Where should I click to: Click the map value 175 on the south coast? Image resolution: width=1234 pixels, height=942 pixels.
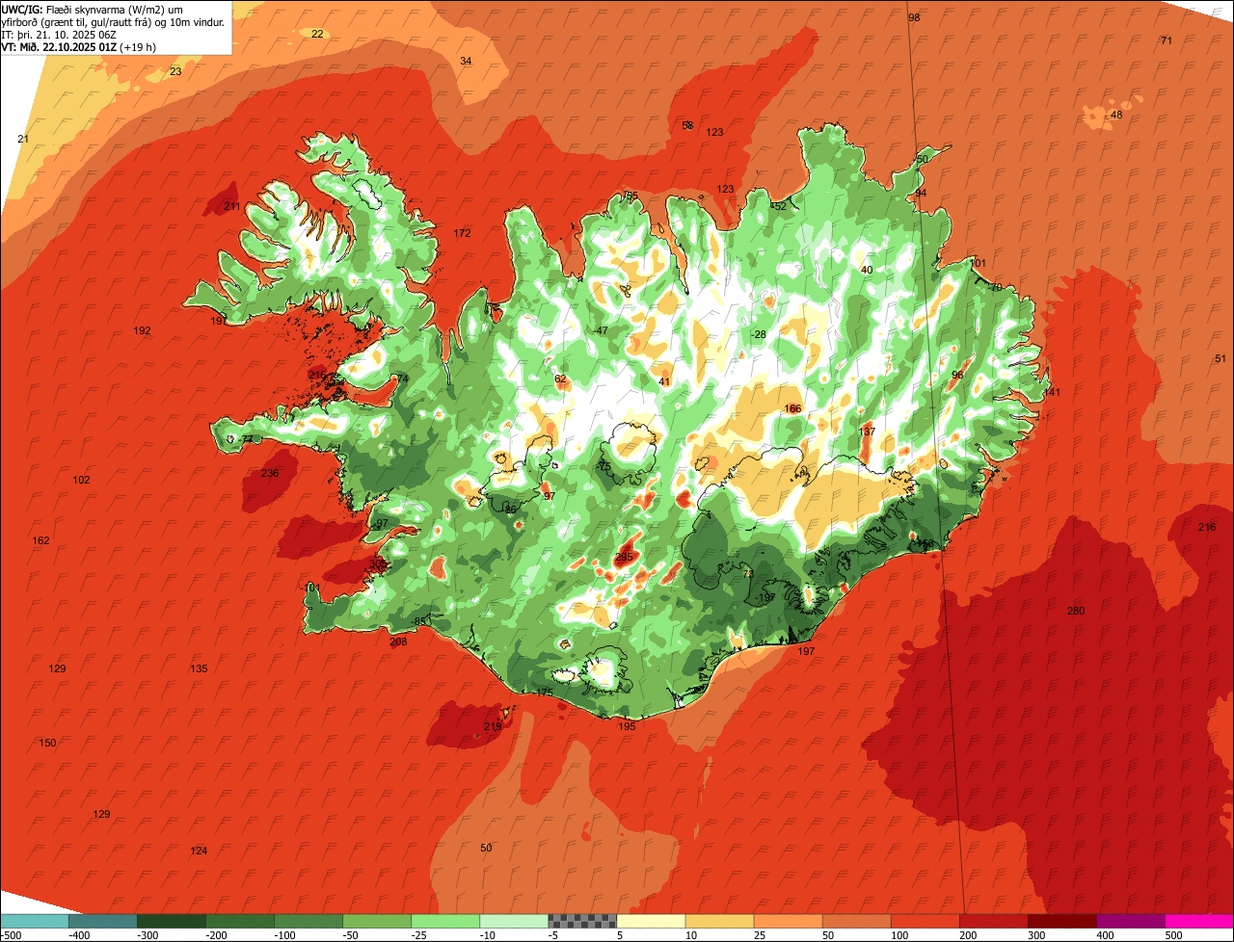click(545, 693)
